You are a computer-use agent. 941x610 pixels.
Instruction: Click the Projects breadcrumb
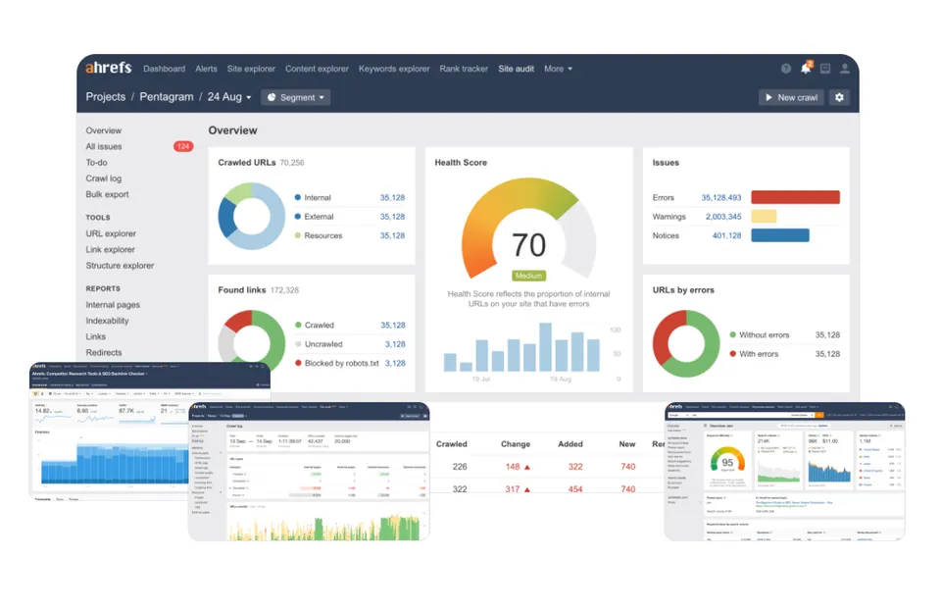[x=106, y=97]
